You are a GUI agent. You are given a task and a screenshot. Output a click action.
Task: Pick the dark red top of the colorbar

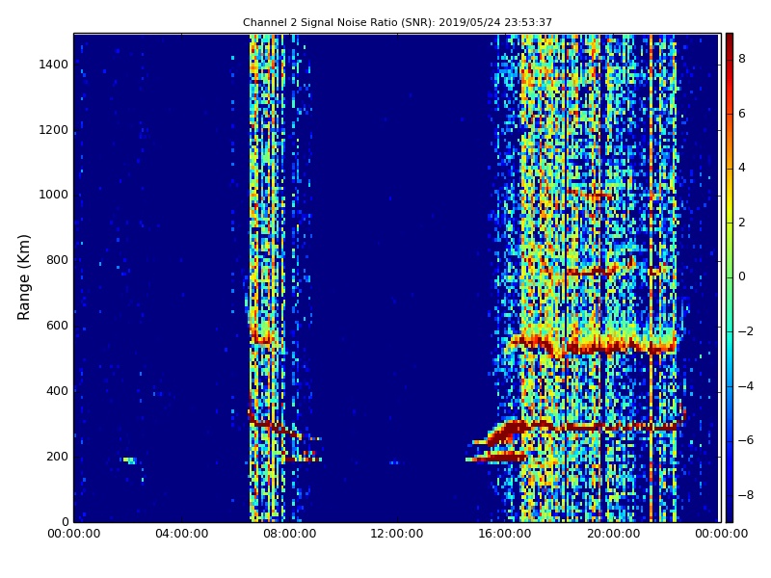[729, 39]
